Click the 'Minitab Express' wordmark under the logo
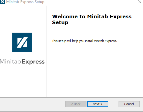The image size is (143, 112). pos(22,62)
